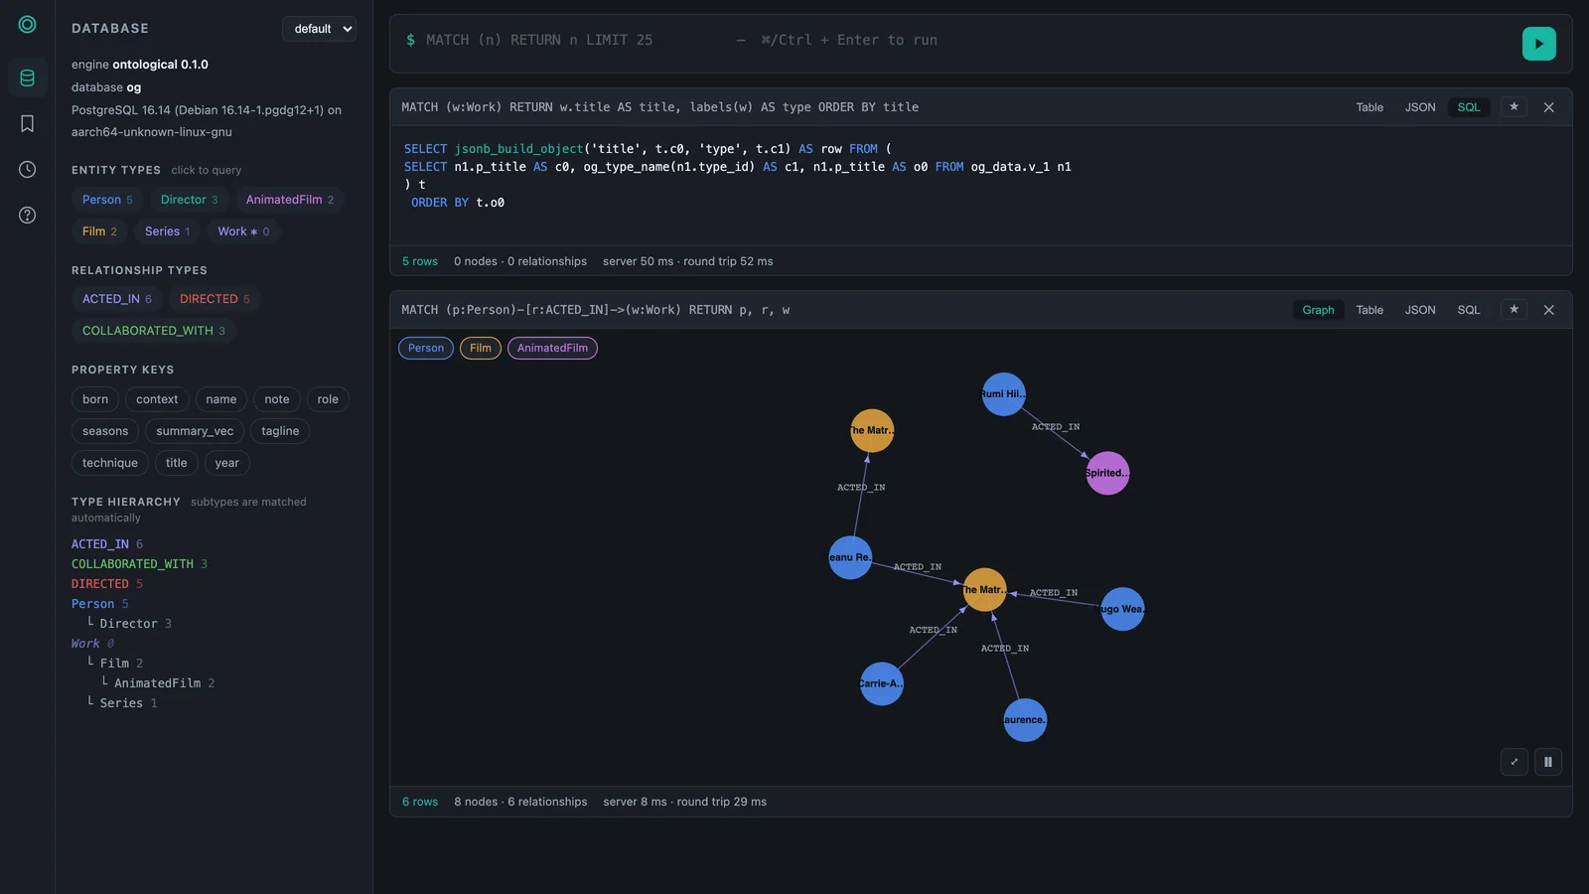Switch graph result to JSON view
Screen dimensions: 1589x894
click(x=1419, y=310)
